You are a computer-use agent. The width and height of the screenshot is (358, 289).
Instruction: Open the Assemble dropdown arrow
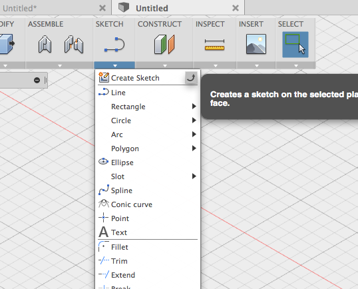60,65
